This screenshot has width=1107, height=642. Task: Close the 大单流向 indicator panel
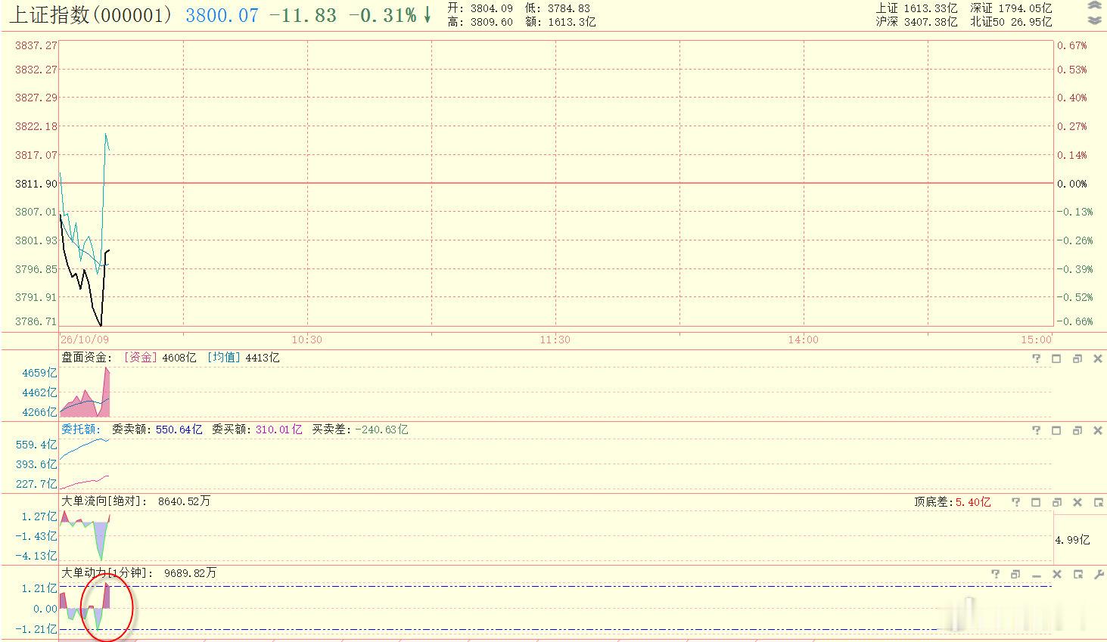[1077, 502]
